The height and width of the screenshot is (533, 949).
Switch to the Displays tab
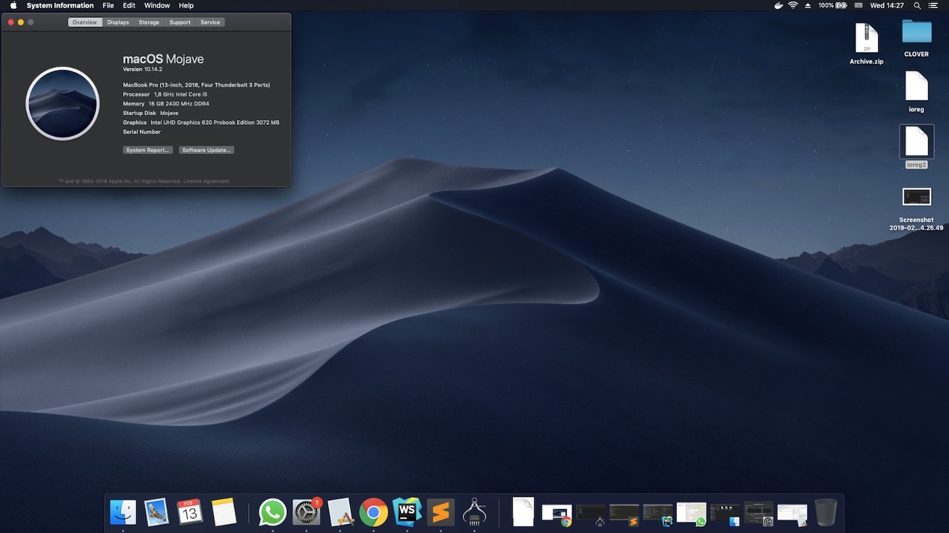(117, 22)
